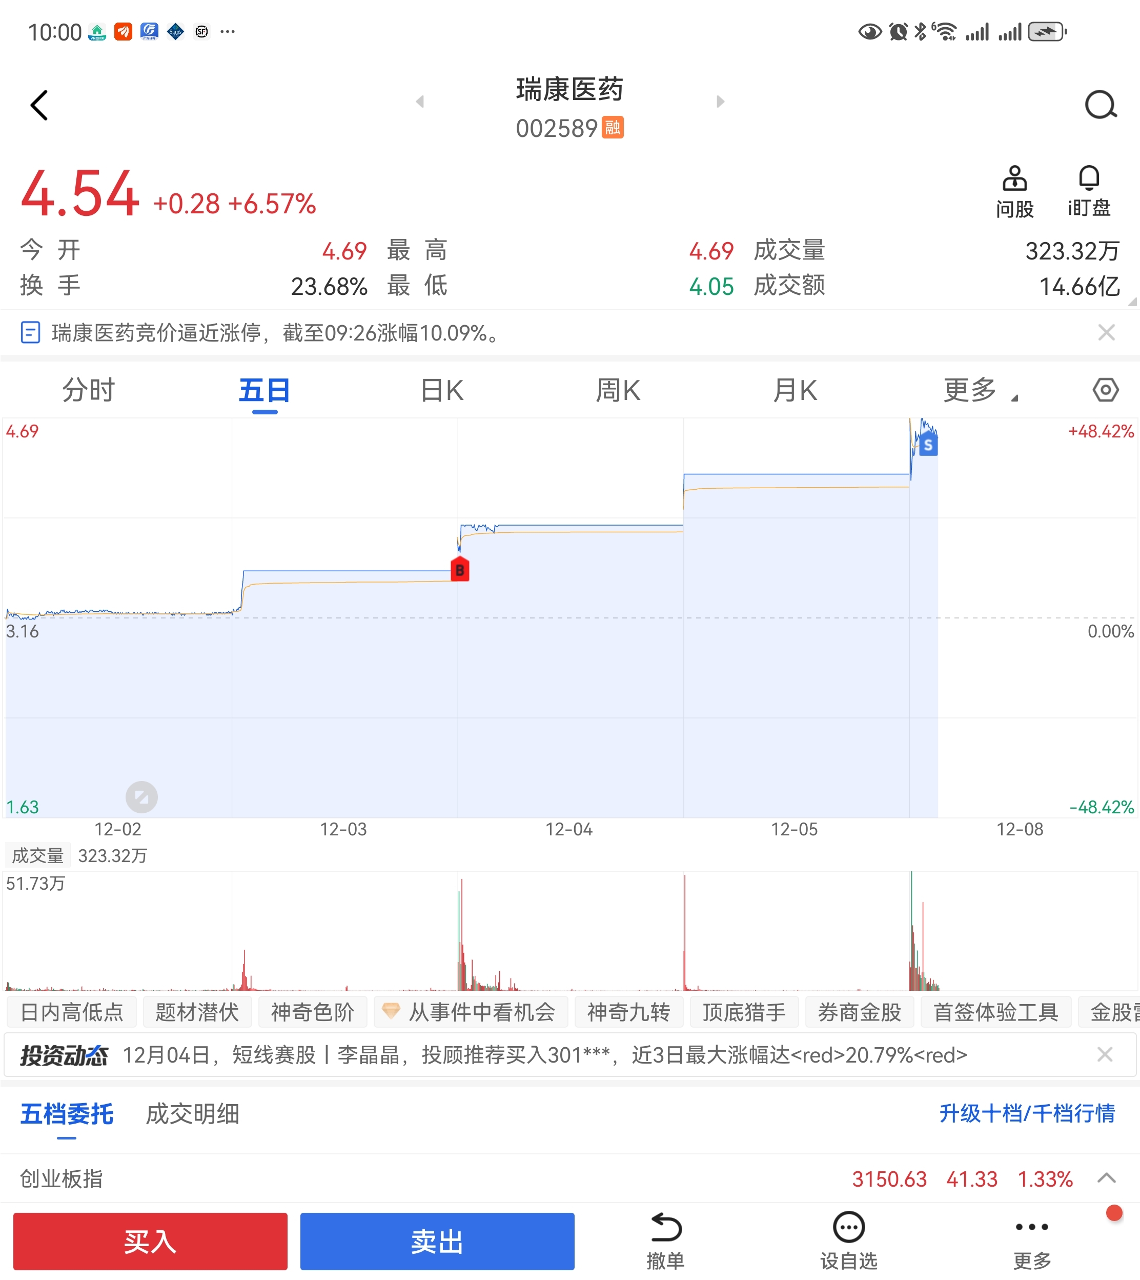Tap the red B buy marker on chart
This screenshot has height=1280, width=1140.
coord(460,570)
